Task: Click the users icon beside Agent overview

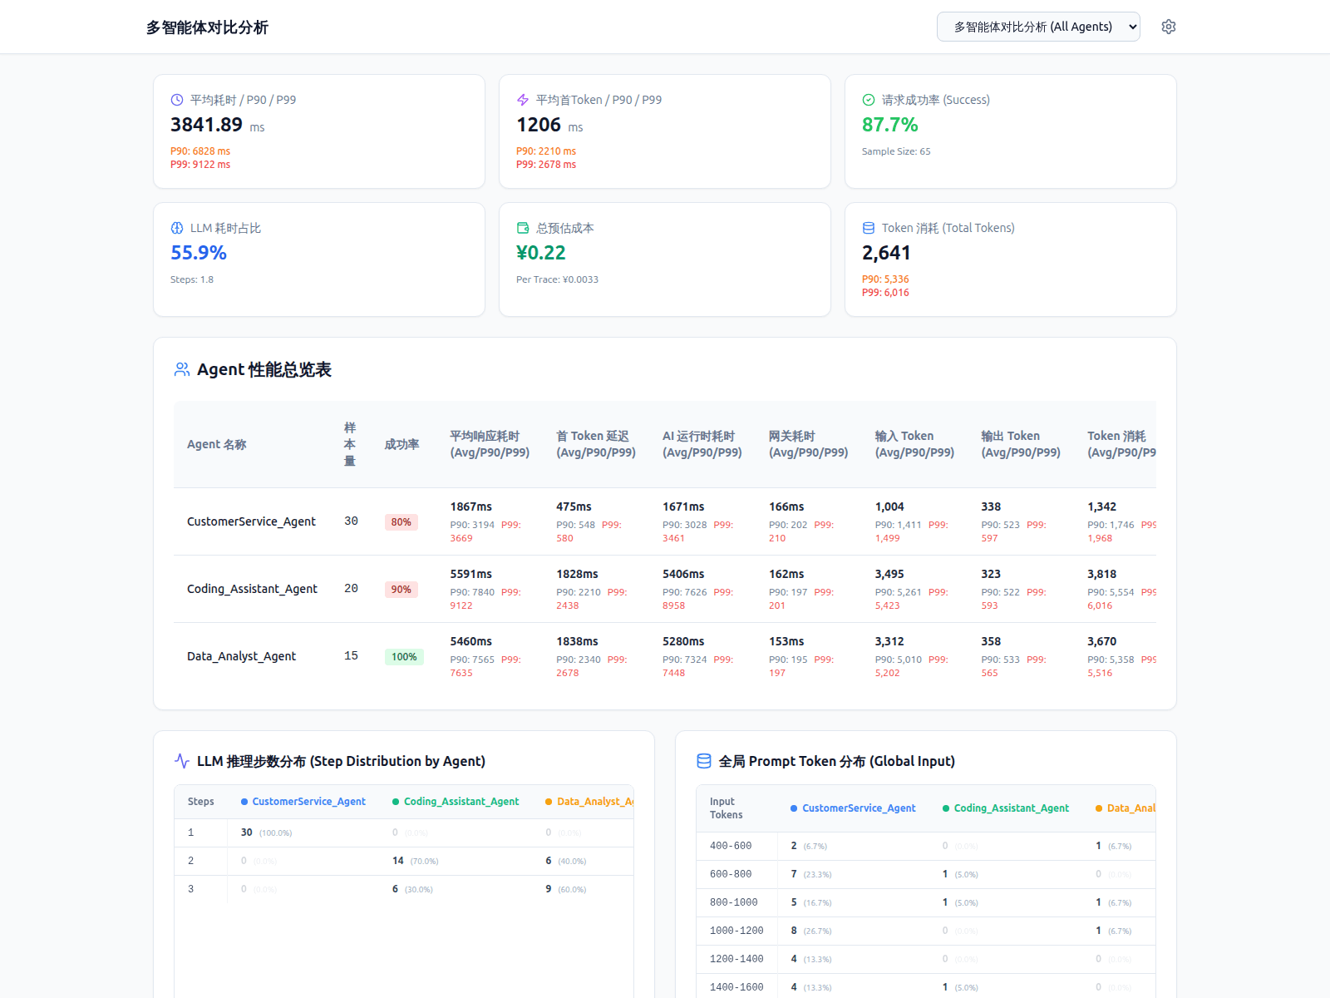Action: point(182,369)
